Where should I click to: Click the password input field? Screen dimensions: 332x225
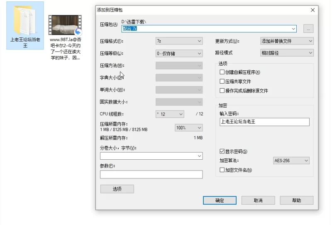point(264,122)
